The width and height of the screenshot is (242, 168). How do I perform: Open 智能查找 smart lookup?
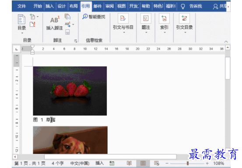[94, 17]
